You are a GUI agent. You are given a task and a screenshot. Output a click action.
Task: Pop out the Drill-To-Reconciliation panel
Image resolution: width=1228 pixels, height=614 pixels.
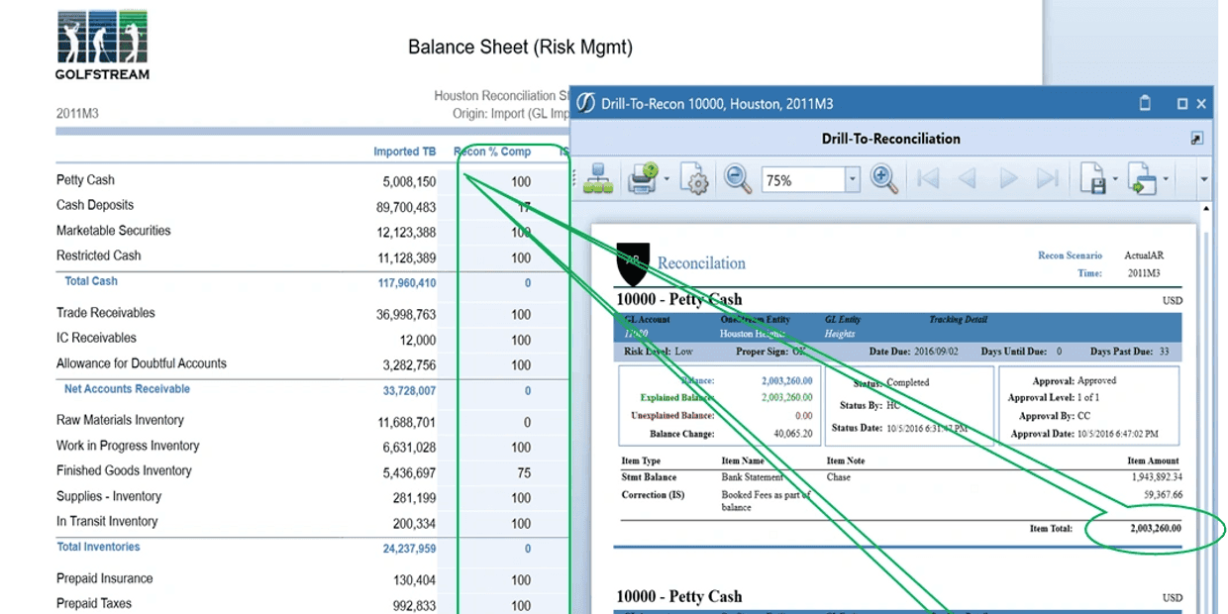(x=1197, y=139)
